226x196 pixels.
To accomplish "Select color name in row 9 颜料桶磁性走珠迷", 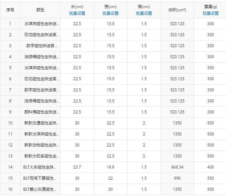I will (x=41, y=112).
